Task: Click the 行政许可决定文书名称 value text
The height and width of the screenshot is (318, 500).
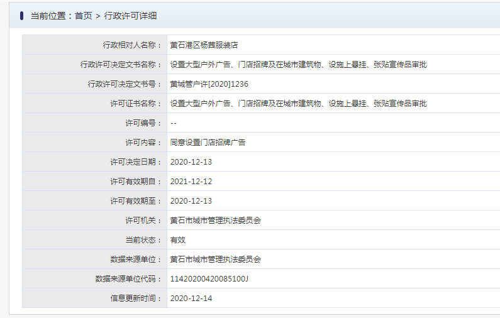Action: 299,65
